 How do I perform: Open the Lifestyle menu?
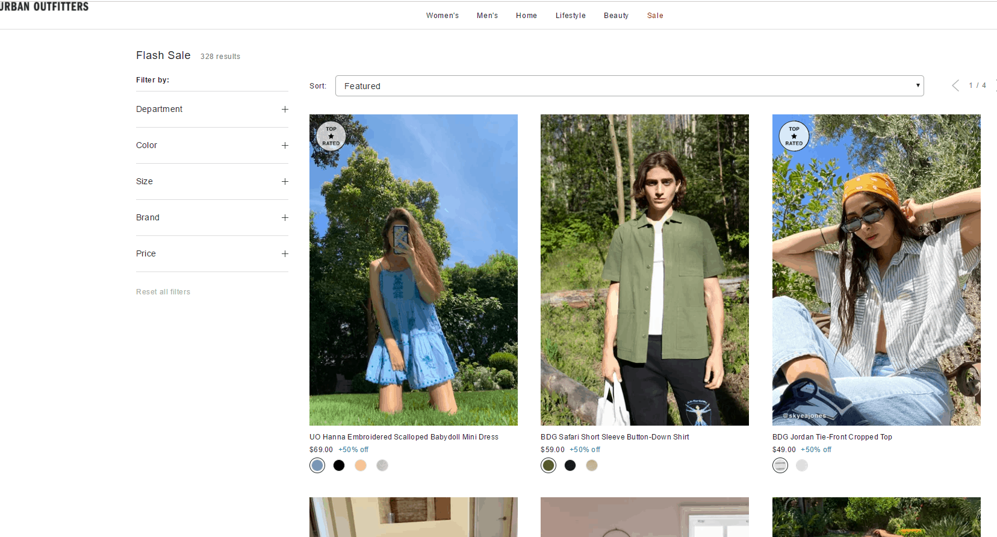(x=571, y=16)
